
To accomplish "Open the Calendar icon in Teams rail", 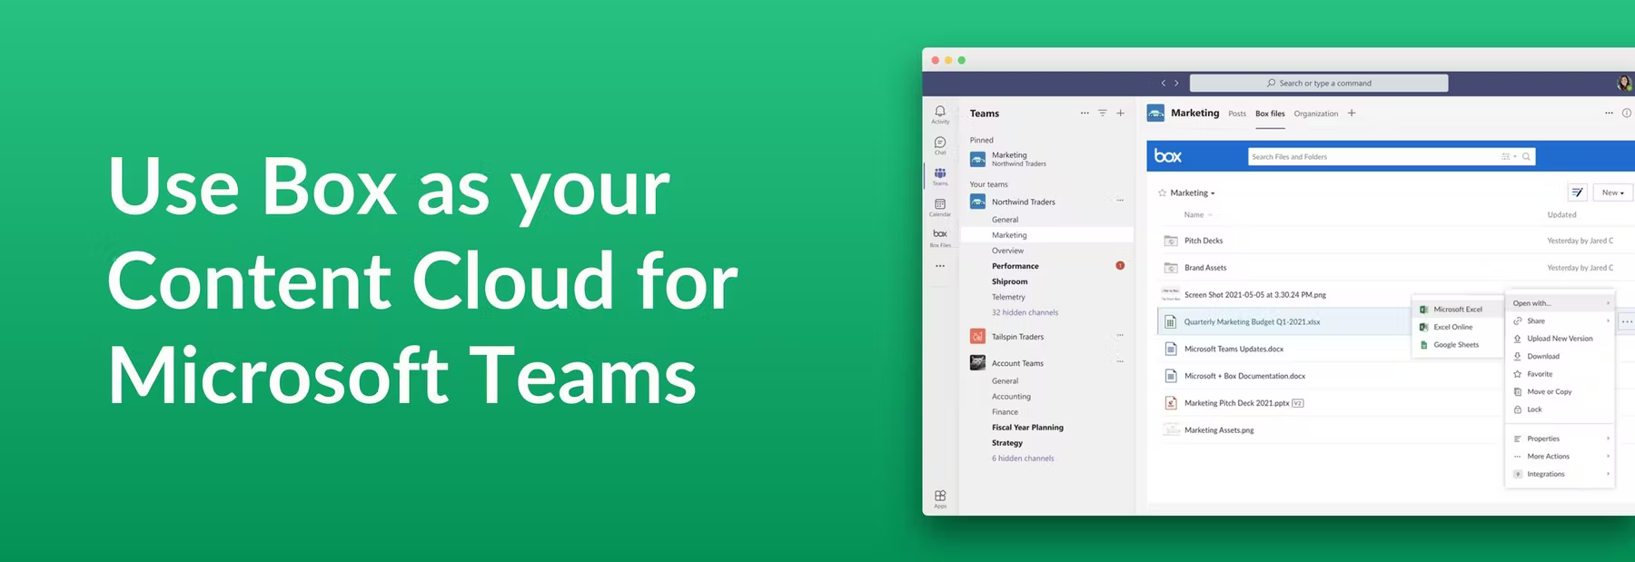I will click(x=940, y=207).
